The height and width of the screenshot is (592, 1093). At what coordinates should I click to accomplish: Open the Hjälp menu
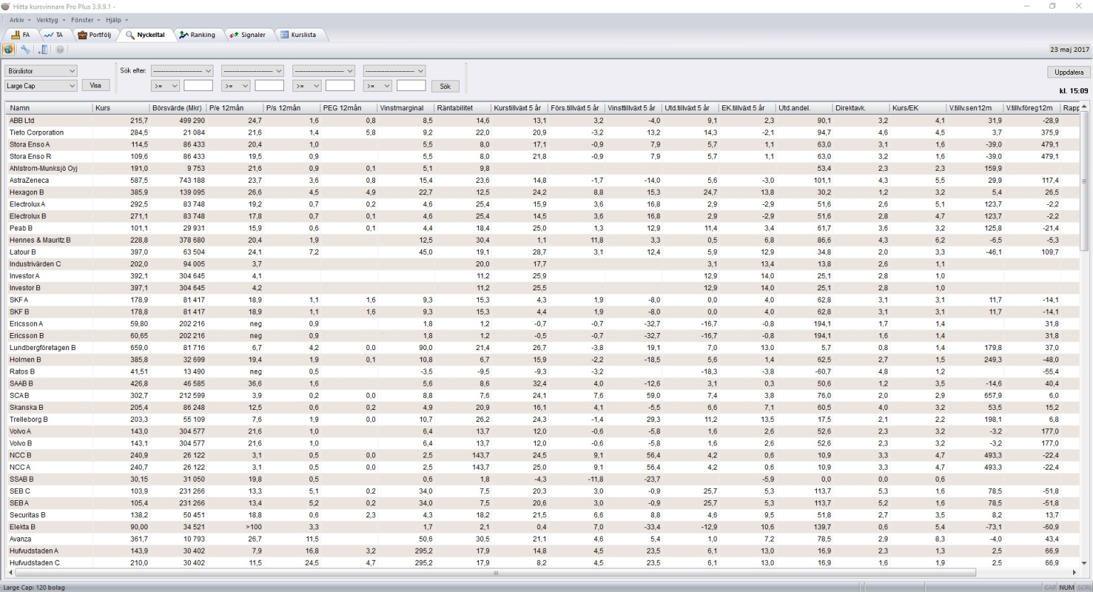(117, 20)
